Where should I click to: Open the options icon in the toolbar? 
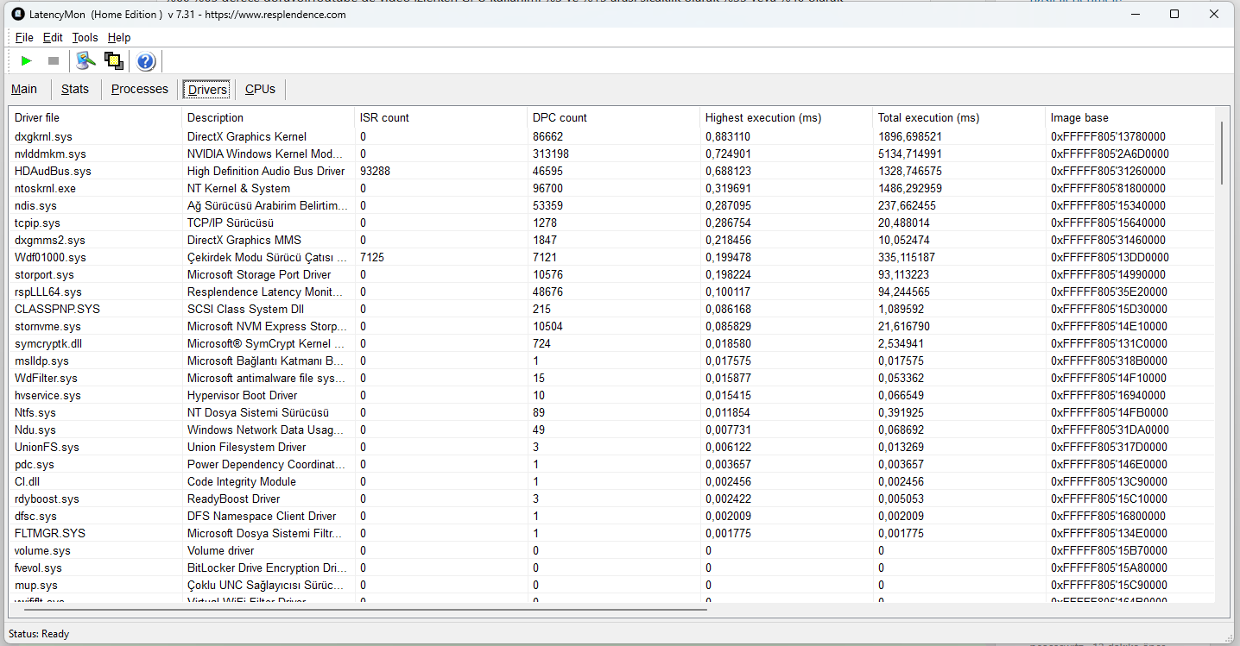tap(85, 60)
